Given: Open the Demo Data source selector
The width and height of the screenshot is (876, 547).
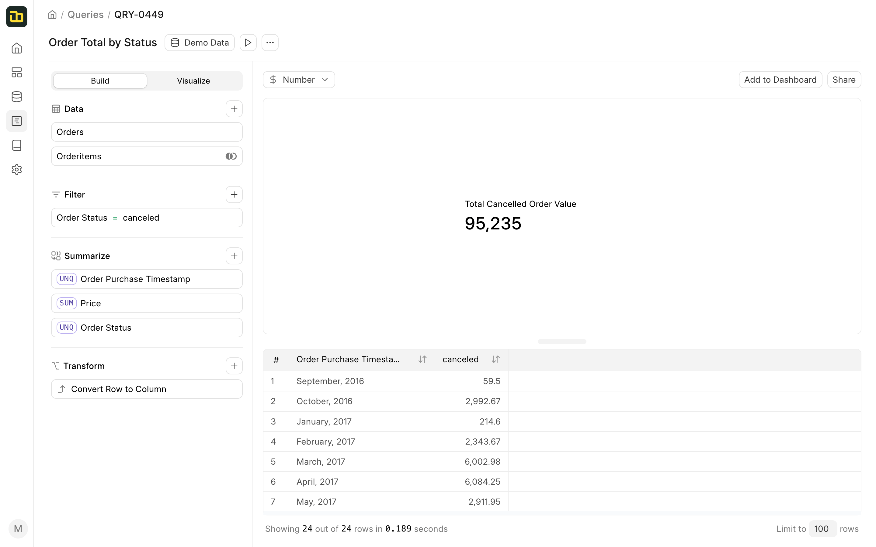Looking at the screenshot, I should tap(200, 43).
